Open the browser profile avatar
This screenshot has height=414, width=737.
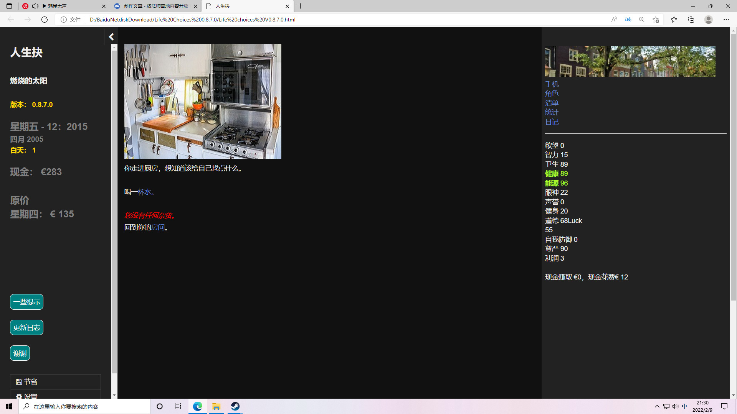tap(709, 20)
